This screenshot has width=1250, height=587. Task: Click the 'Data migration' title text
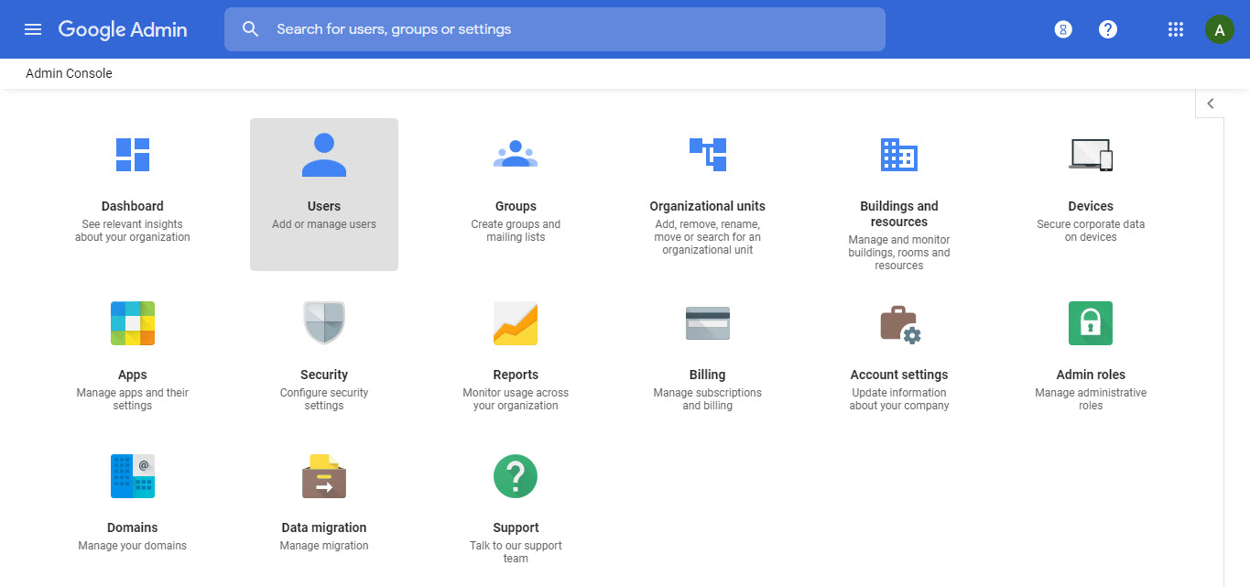tap(324, 527)
